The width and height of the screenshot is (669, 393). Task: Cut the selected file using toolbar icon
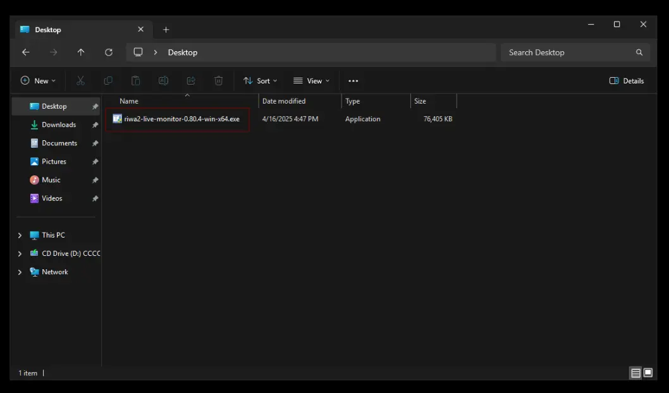[x=80, y=80]
